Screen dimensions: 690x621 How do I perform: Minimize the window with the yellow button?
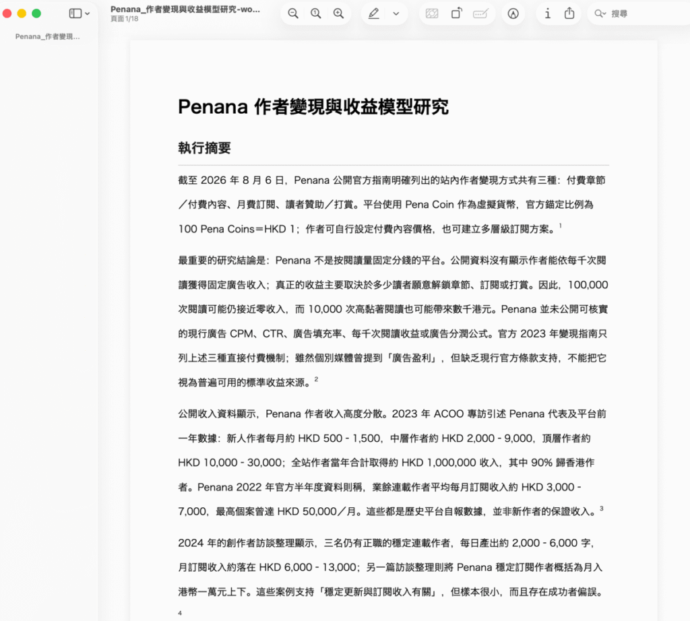coord(22,13)
